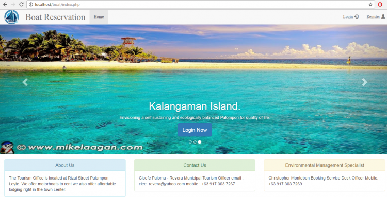The height and width of the screenshot is (197, 387).
Task: Click the Boat Reservation brand title
Action: tap(55, 17)
